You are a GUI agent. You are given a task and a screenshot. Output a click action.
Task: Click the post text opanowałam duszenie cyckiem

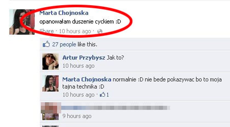(80, 22)
